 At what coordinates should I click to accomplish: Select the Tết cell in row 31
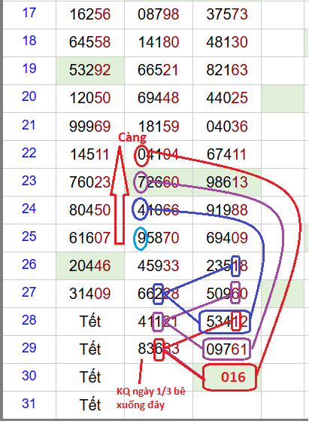90,405
